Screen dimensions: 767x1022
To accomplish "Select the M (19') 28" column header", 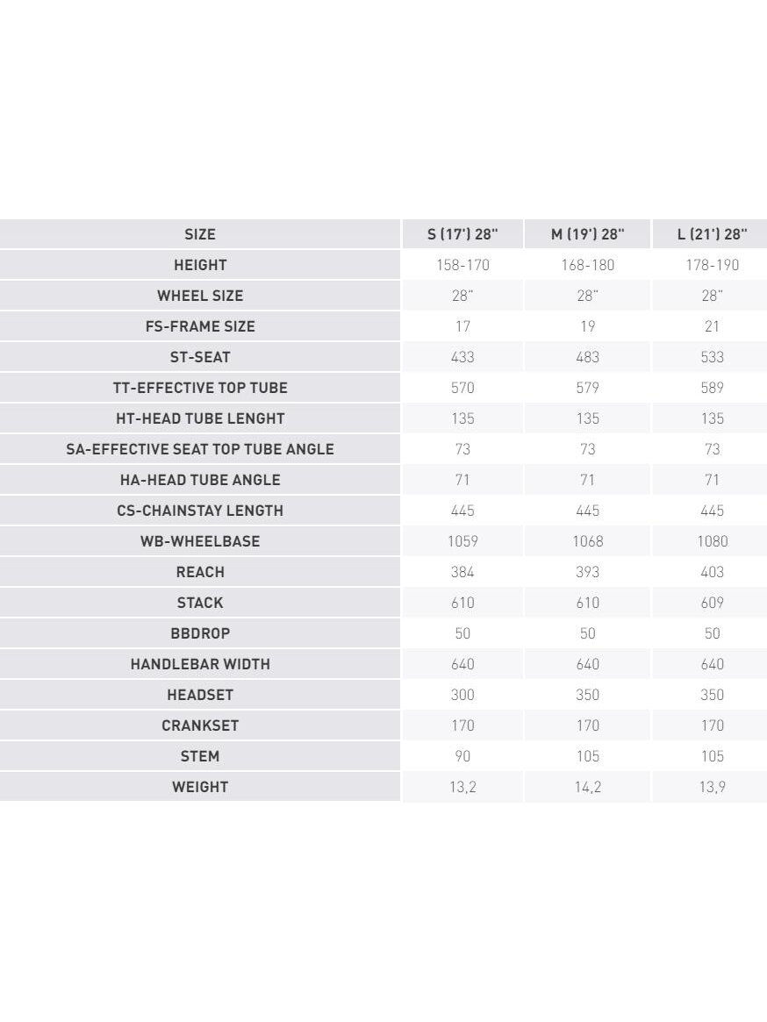I will pyautogui.click(x=587, y=234).
